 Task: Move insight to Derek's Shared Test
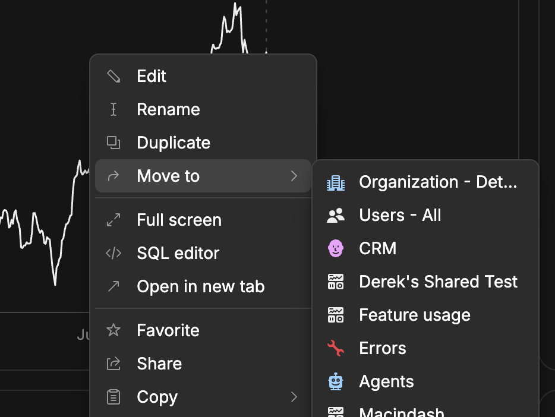[438, 282]
